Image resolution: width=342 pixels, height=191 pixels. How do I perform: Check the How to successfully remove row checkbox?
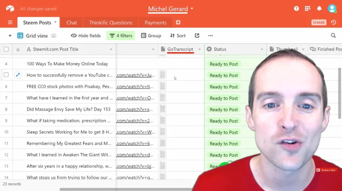point(6,75)
